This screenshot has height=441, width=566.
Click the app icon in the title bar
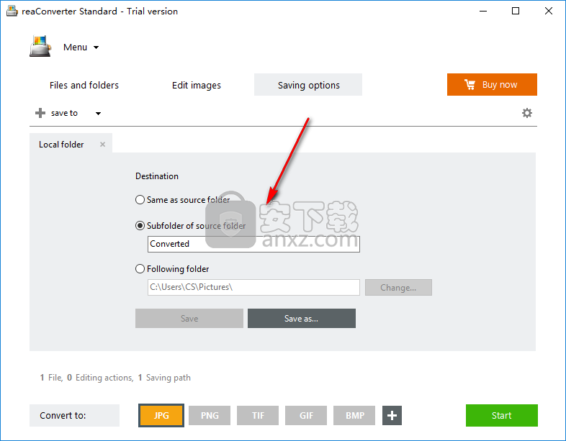(x=12, y=11)
